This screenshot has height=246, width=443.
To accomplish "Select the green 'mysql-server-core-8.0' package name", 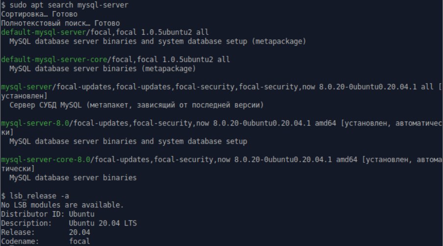I will [46, 160].
